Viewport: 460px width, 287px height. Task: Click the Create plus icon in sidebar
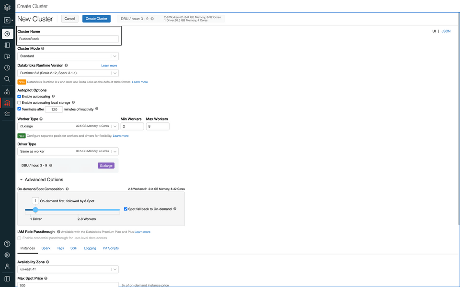[7, 34]
